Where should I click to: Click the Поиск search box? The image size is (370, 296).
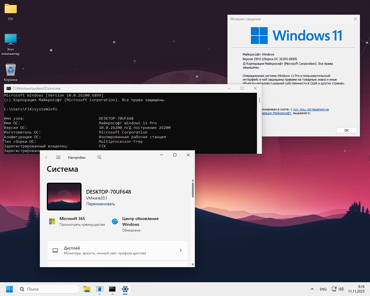pyautogui.click(x=48, y=289)
